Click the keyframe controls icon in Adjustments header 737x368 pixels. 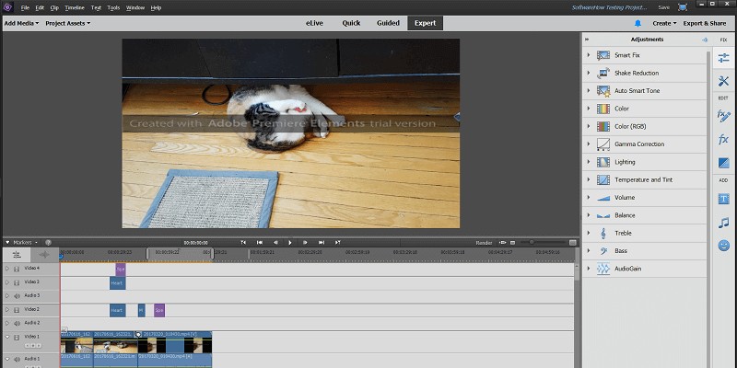pos(704,40)
